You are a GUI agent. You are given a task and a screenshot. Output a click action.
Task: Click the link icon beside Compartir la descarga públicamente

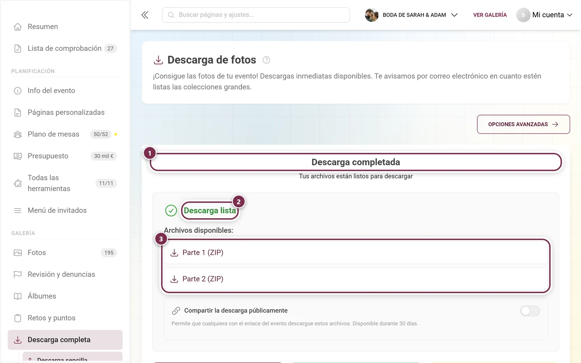(x=176, y=311)
